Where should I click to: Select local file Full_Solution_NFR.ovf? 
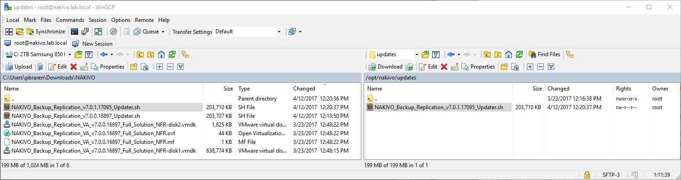point(93,133)
